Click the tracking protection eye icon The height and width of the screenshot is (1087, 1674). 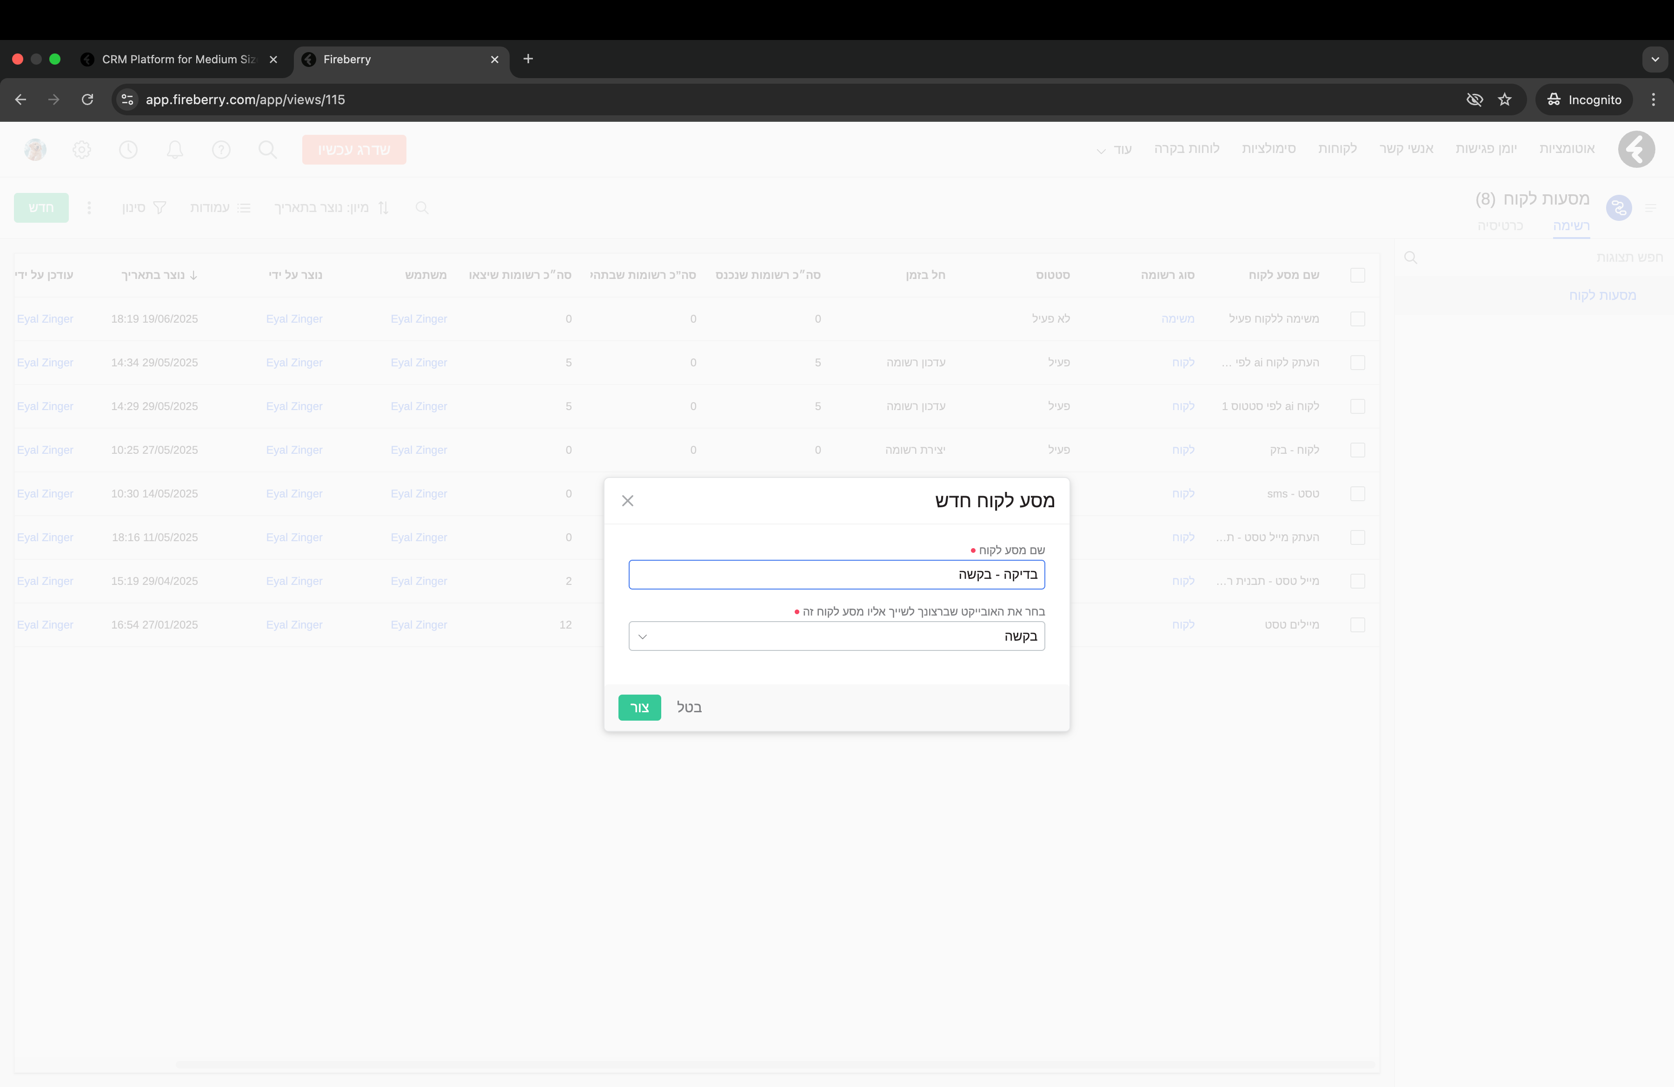1474,100
